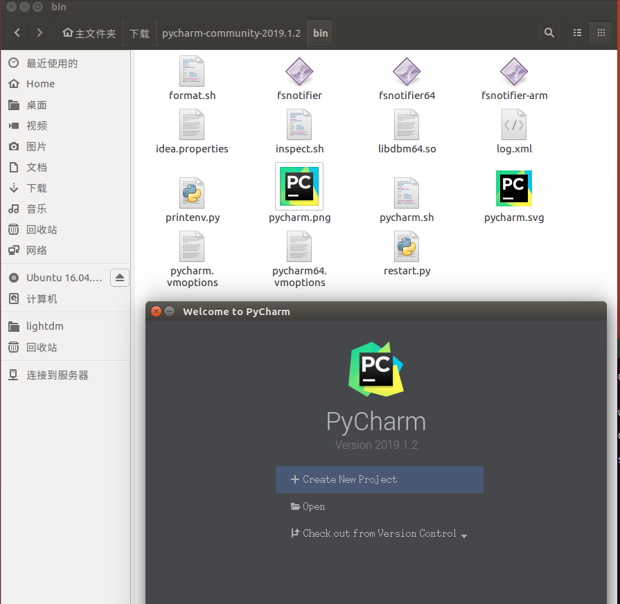Open 桌面 in the sidebar
This screenshot has width=620, height=604.
pyautogui.click(x=65, y=105)
